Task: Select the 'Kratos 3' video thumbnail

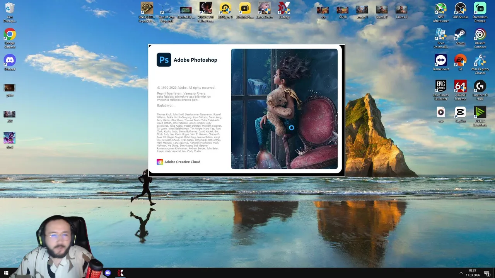Action: tap(401, 10)
